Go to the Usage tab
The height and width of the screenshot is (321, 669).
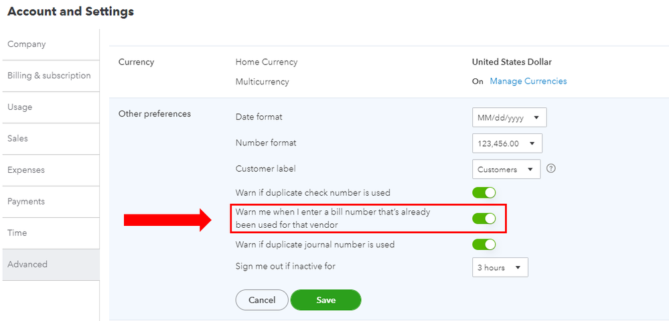coord(20,107)
